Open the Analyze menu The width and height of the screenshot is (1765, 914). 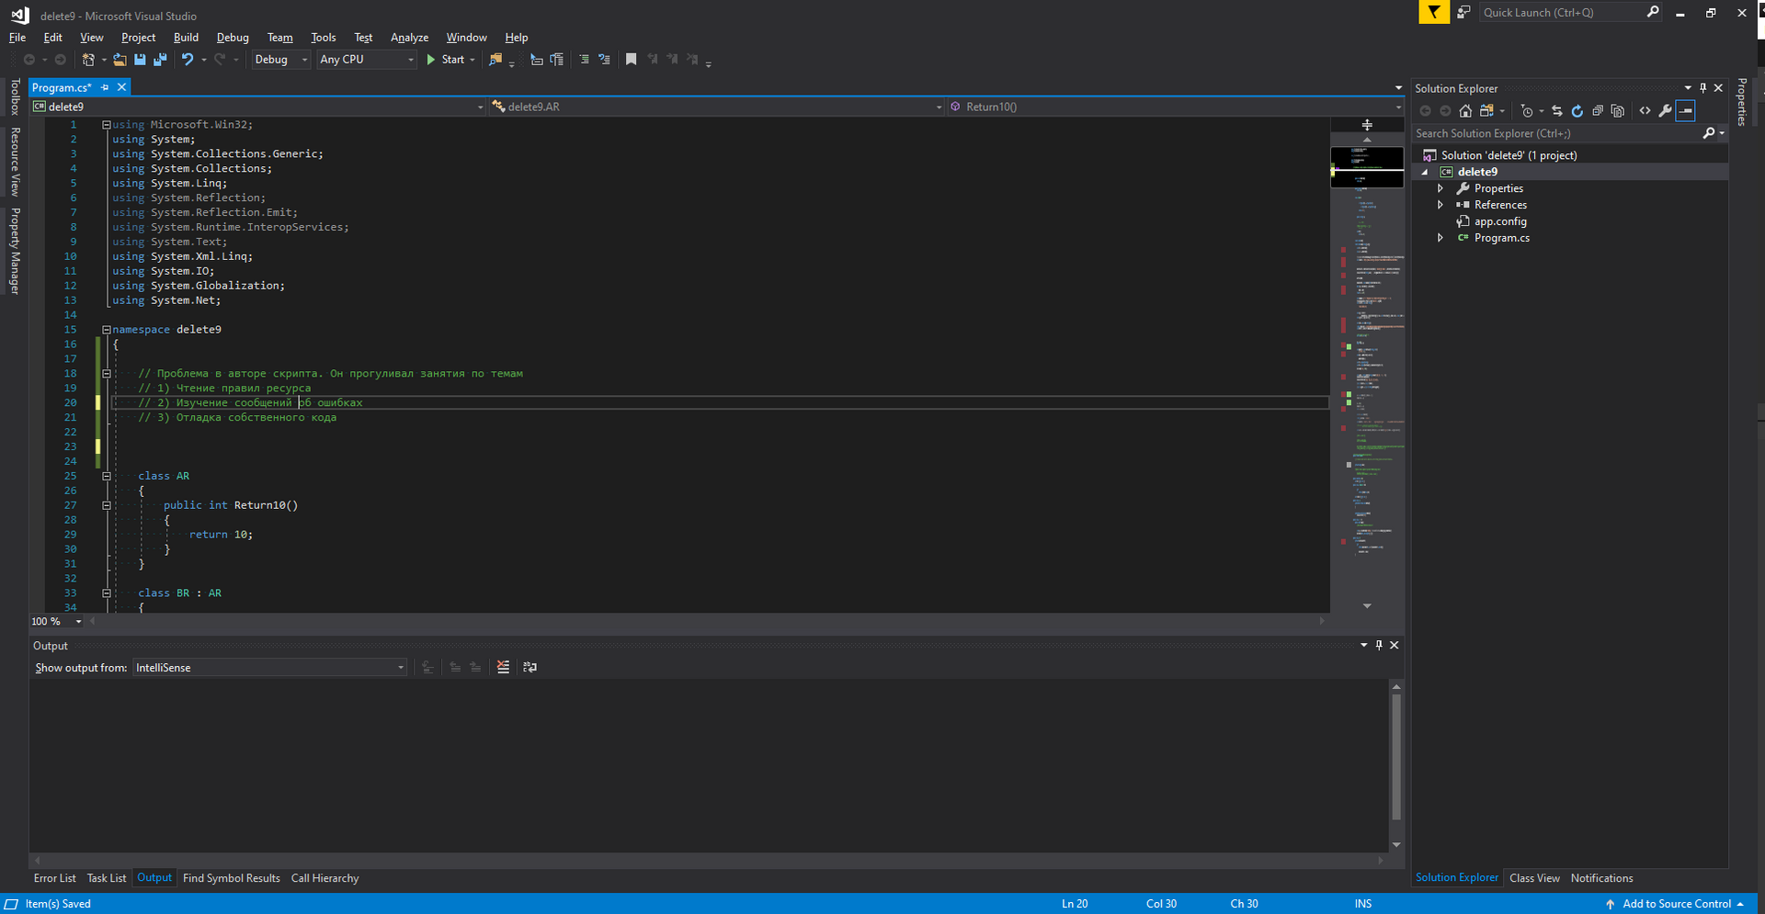pos(409,38)
